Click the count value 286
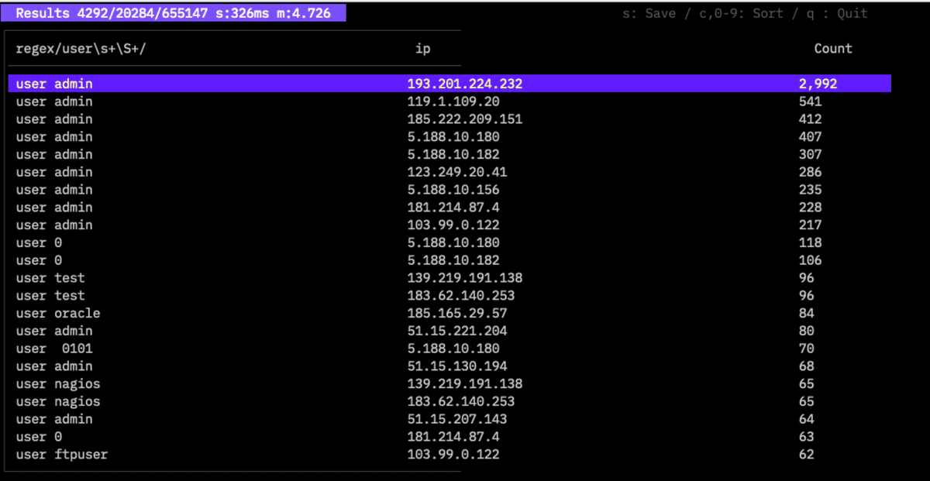The height and width of the screenshot is (481, 930). tap(811, 172)
